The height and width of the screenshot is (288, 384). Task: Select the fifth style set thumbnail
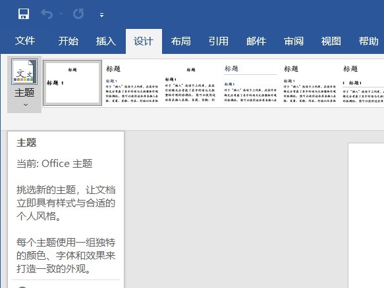pos(310,83)
